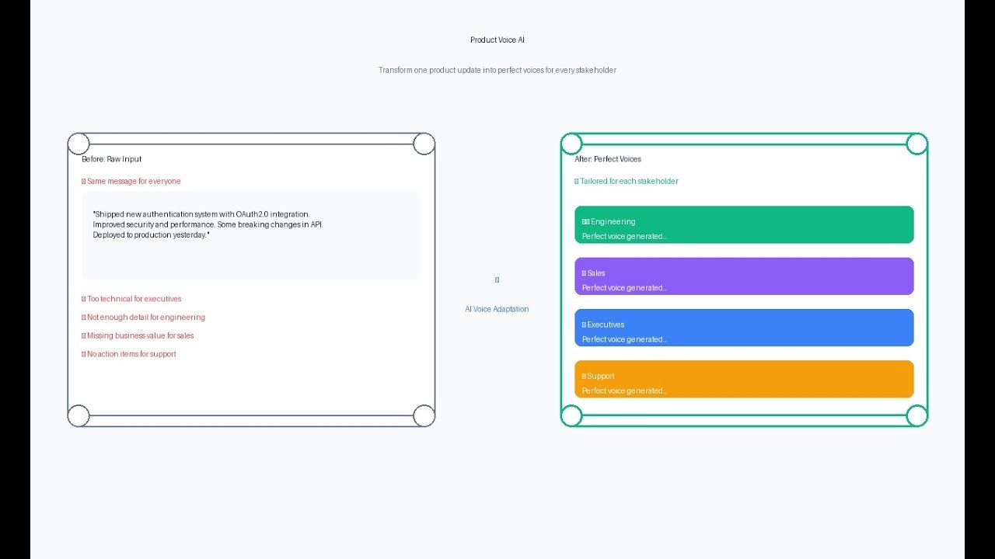Viewport: 995px width, 559px height.
Task: Toggle the top-left circle handle of the Before panel
Action: tap(79, 143)
